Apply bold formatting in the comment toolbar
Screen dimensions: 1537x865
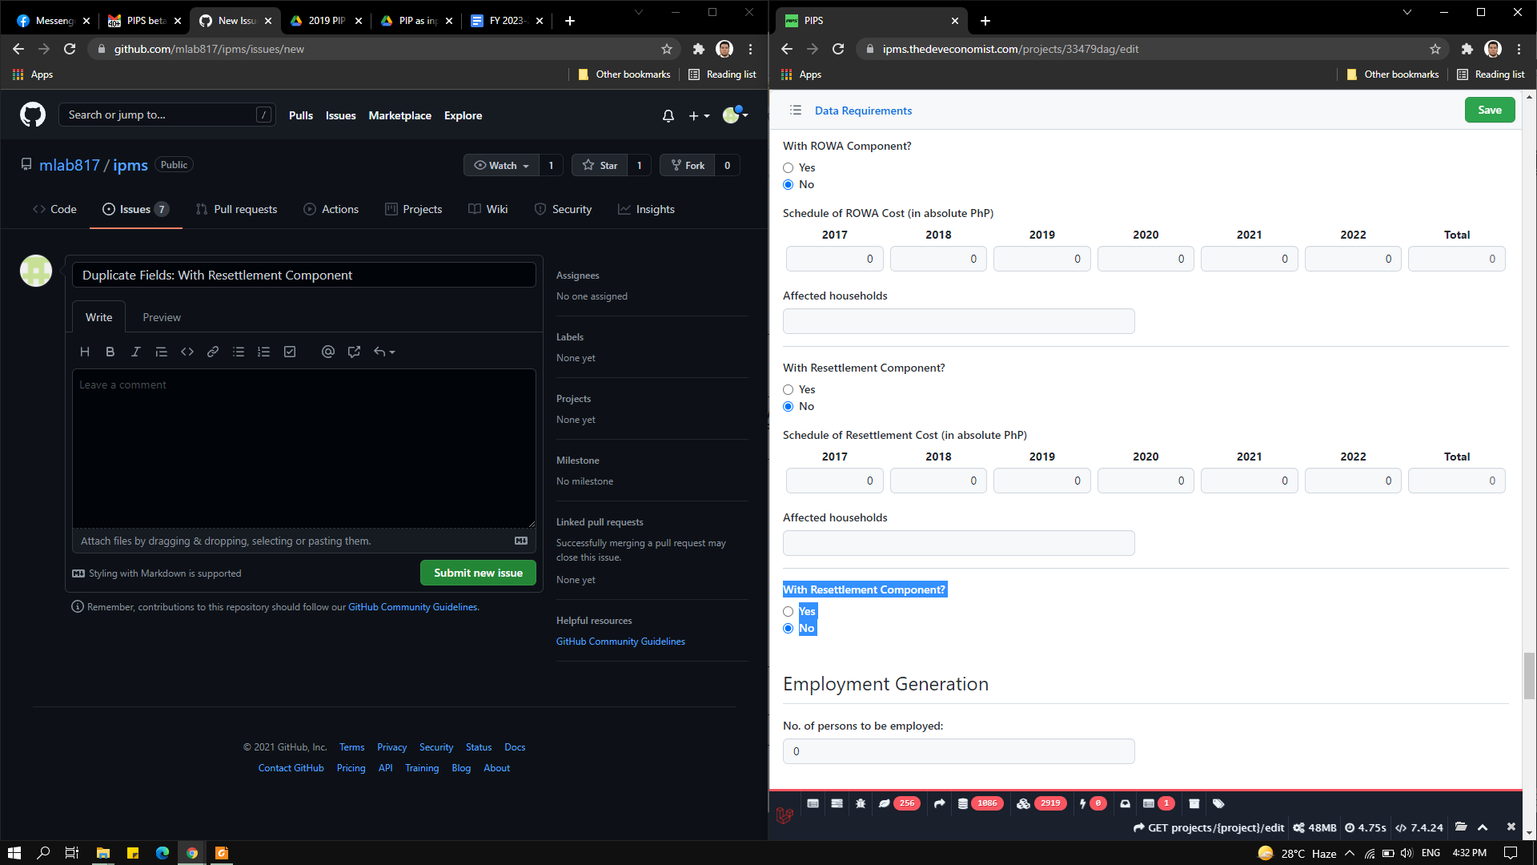point(110,352)
